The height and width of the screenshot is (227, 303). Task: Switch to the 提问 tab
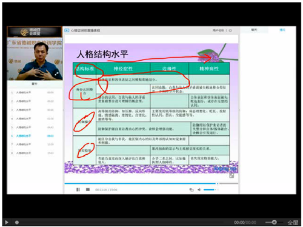pyautogui.click(x=282, y=30)
